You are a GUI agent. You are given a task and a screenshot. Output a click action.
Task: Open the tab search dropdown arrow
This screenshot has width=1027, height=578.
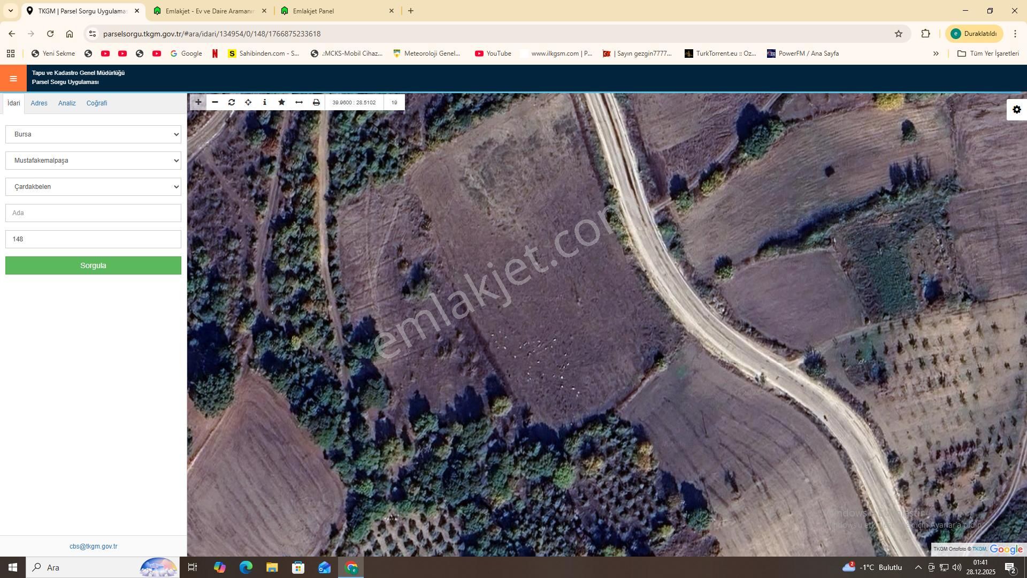click(x=10, y=11)
